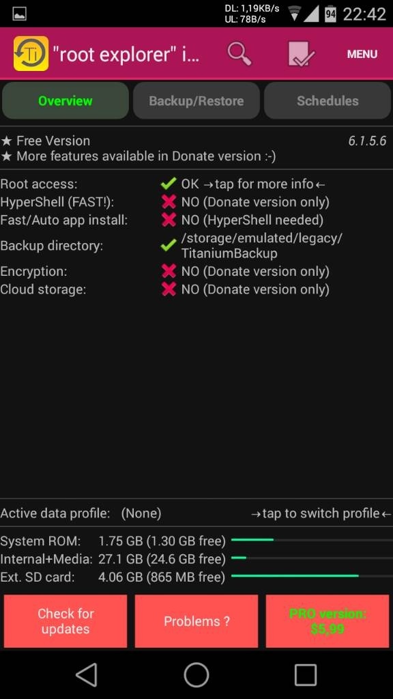Tap the Titanium Backup app logo
This screenshot has width=393, height=699.
point(31,53)
